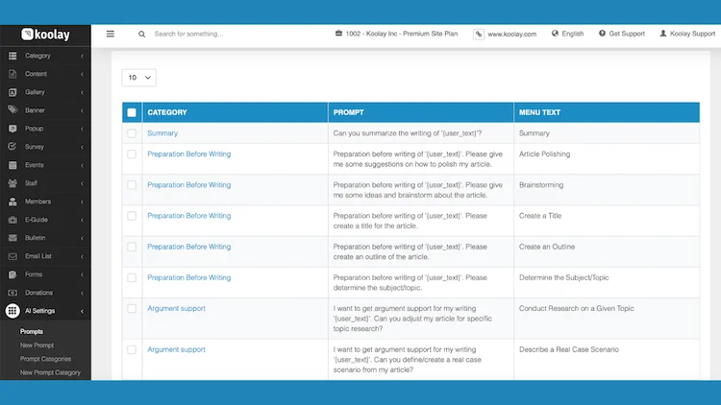Expand the Category menu in sidebar

(x=45, y=56)
